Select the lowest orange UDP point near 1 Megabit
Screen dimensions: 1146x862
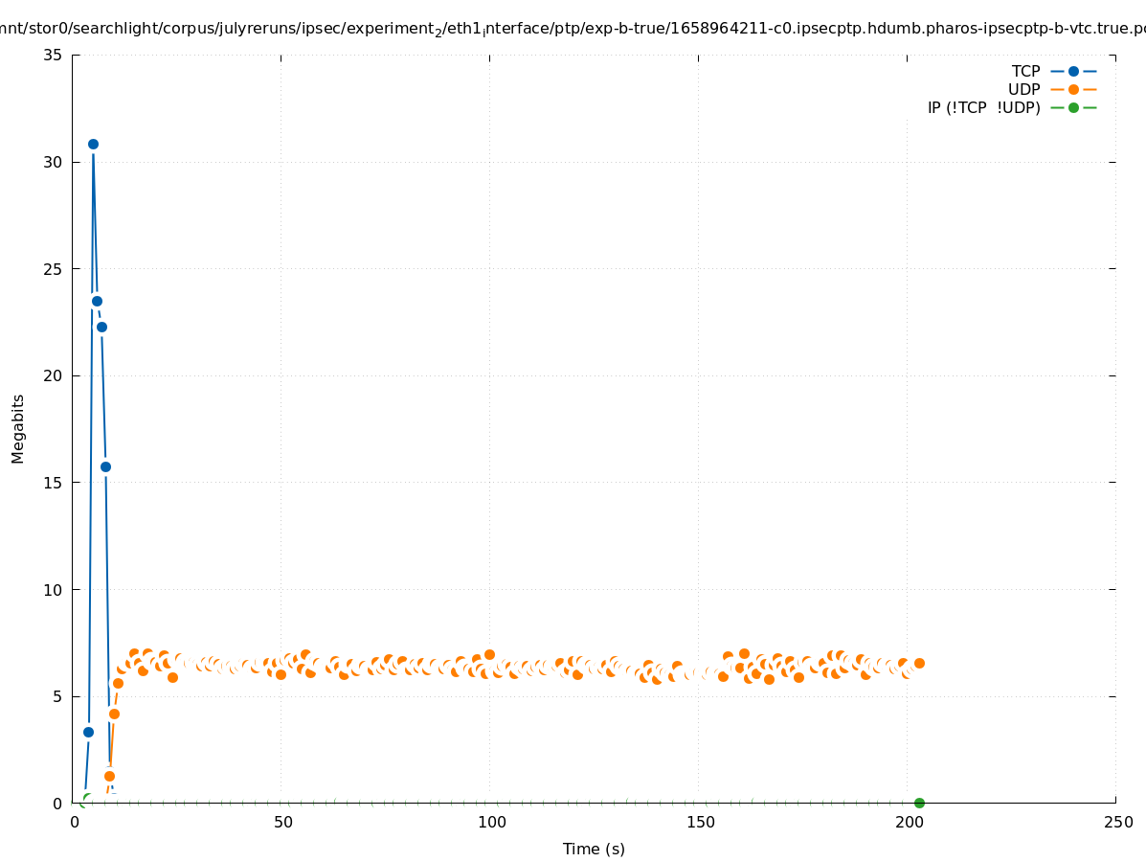109,776
